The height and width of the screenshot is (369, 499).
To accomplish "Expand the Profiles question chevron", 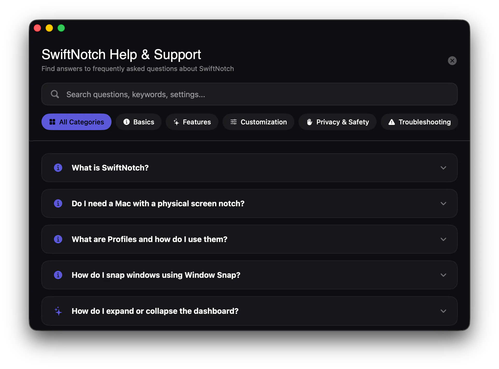I will [x=443, y=239].
